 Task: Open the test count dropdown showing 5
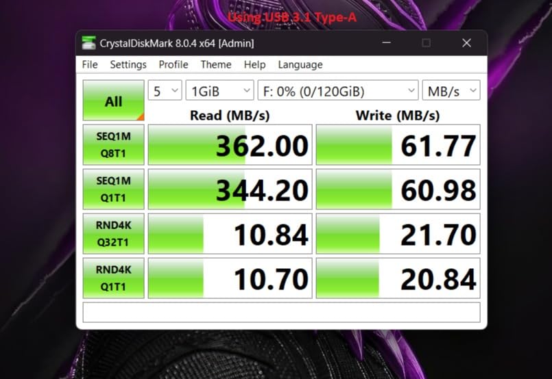coord(165,90)
